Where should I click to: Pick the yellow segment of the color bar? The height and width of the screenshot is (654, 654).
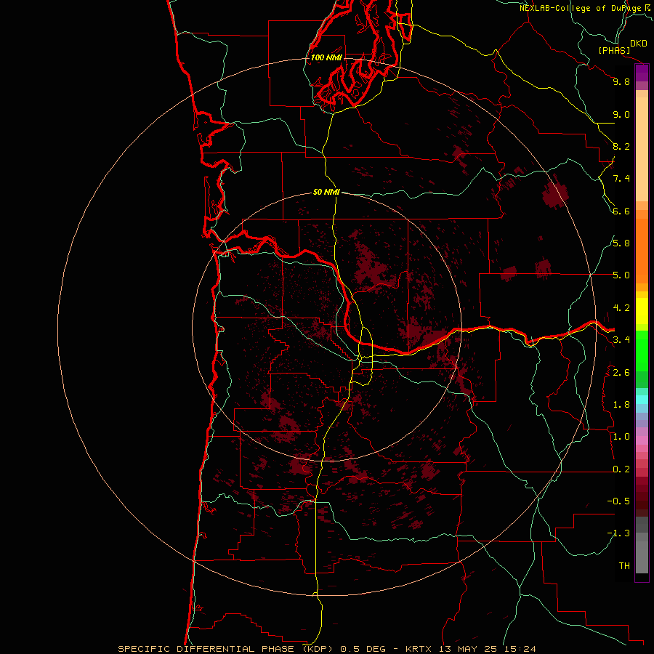pyautogui.click(x=642, y=311)
